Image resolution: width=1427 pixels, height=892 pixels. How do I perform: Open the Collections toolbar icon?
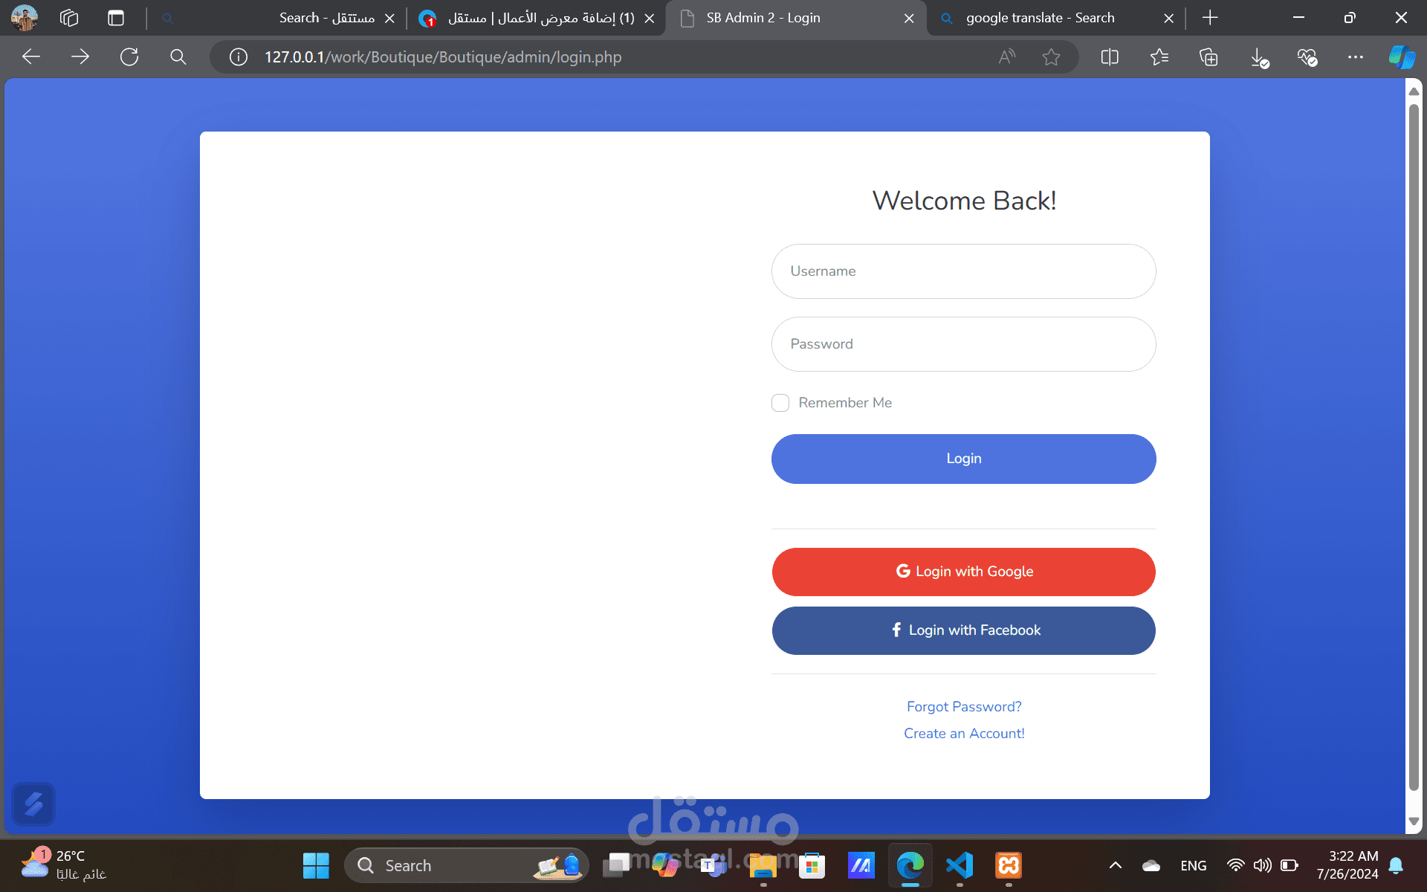1208,57
